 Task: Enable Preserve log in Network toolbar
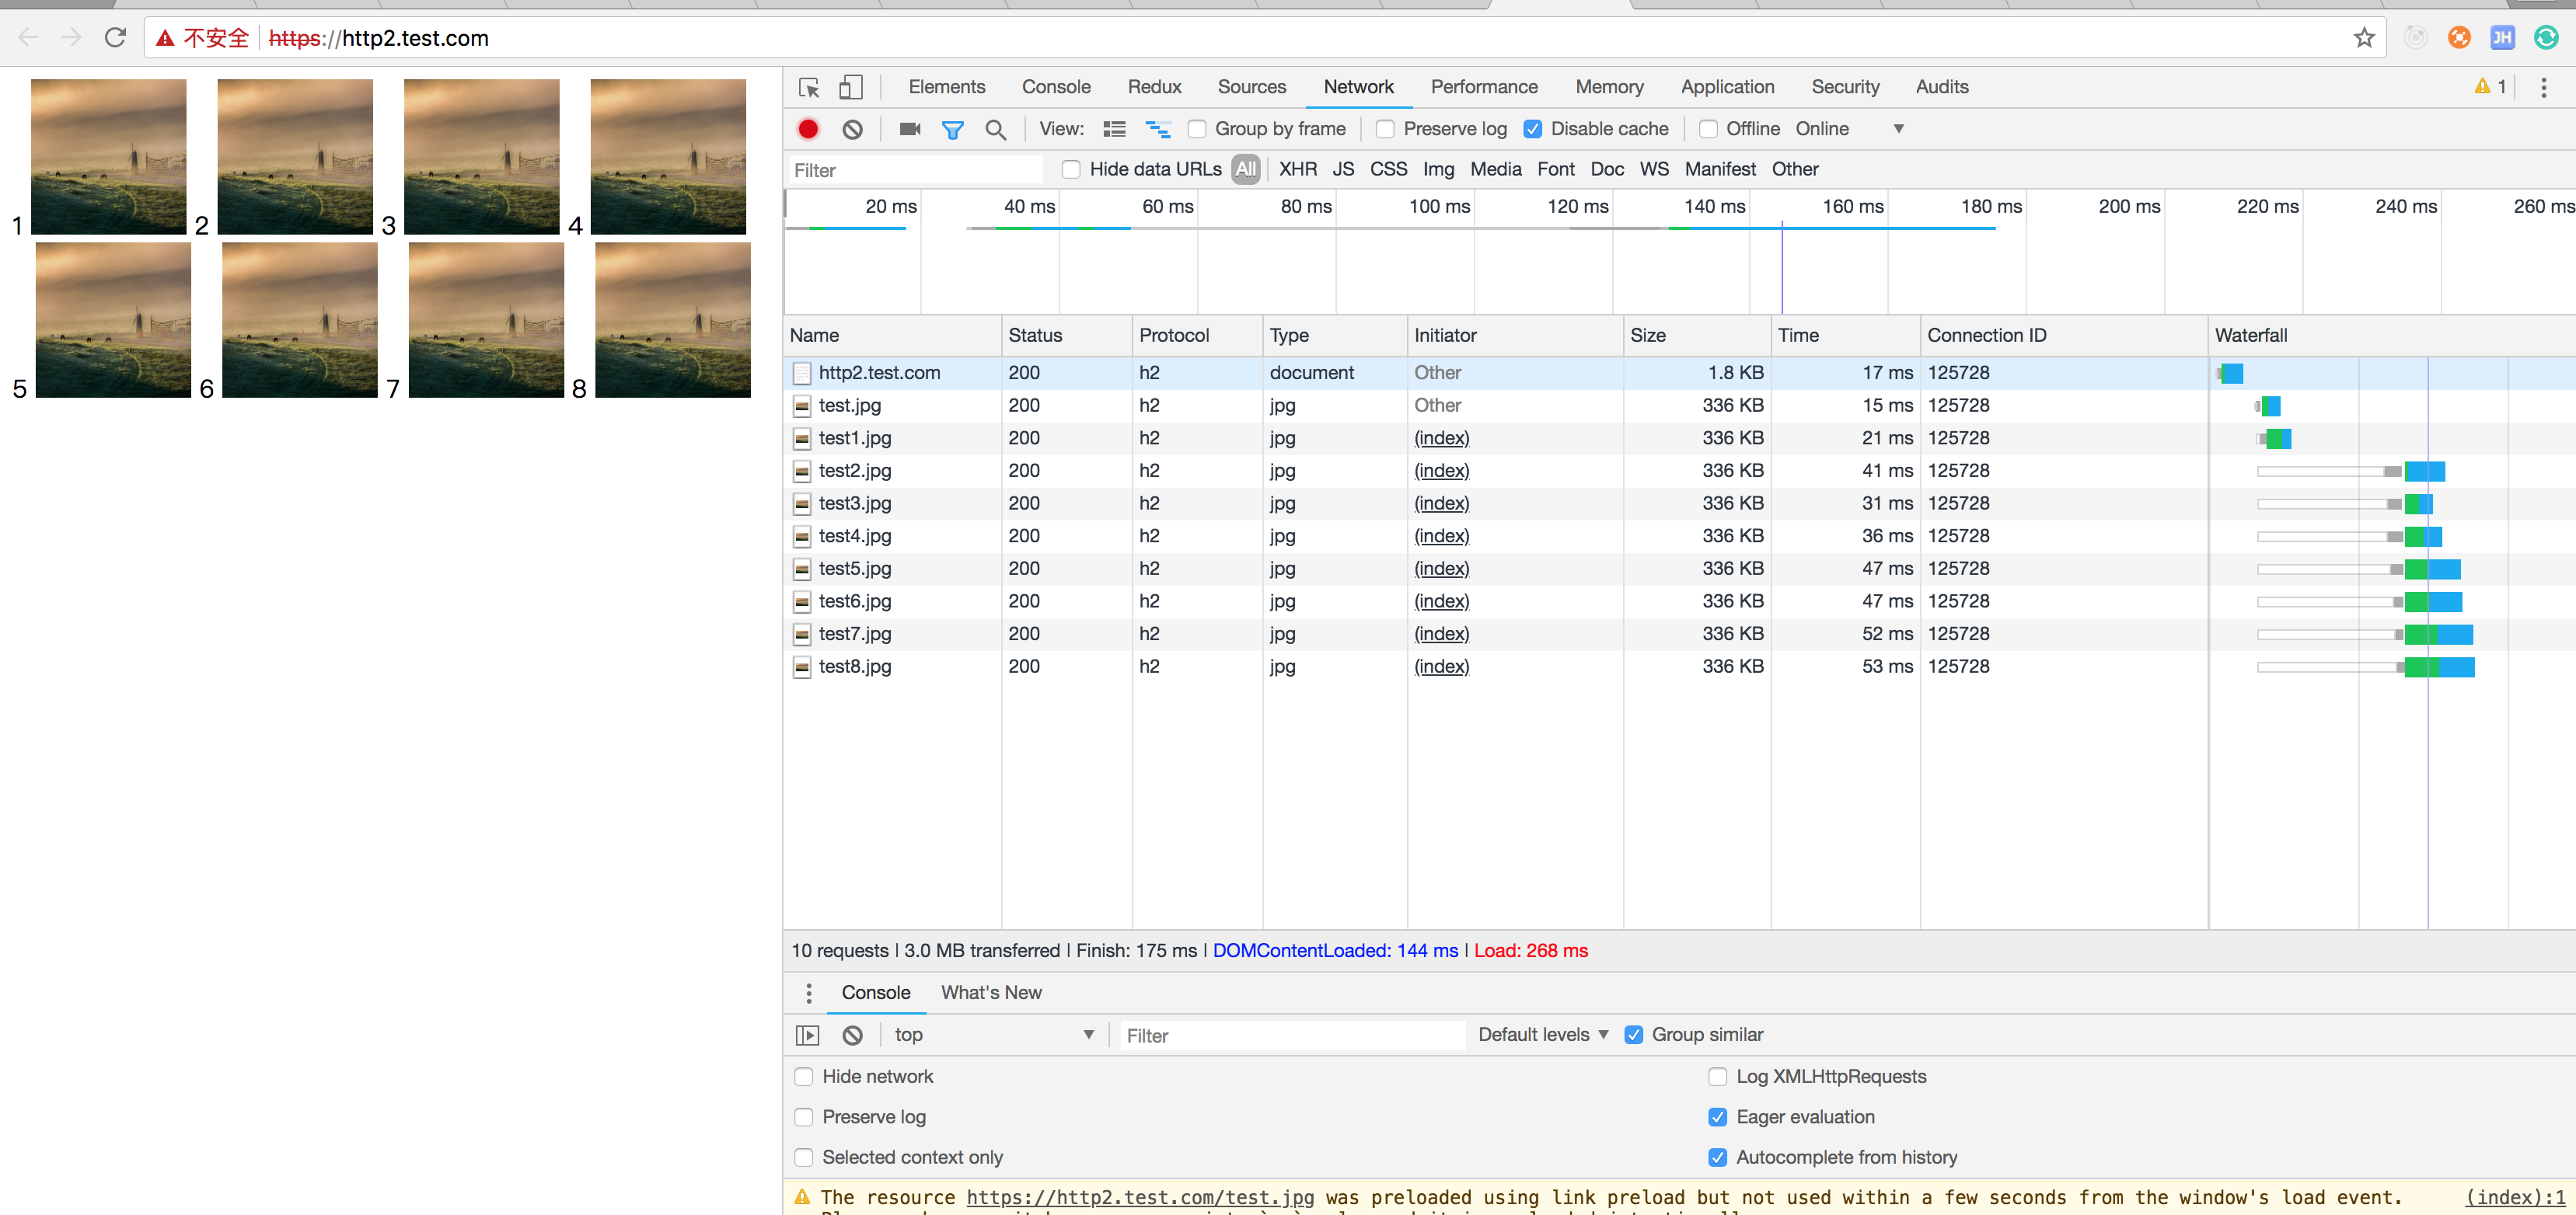click(x=1385, y=129)
